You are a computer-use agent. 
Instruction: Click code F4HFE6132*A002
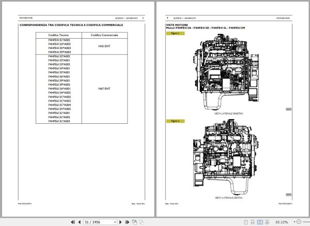59,56
